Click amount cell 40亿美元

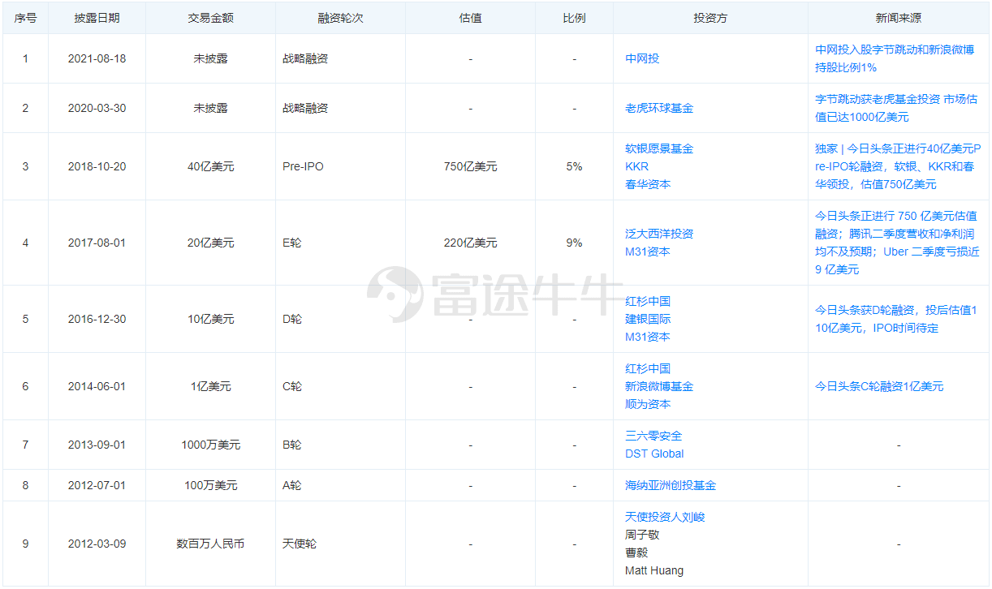(210, 166)
